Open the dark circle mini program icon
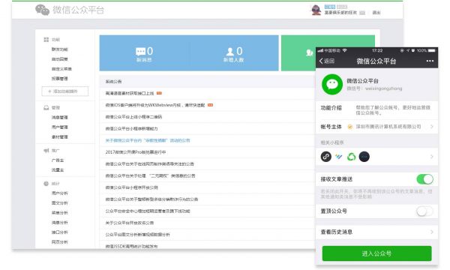This screenshot has height=270, width=450. pyautogui.click(x=364, y=157)
